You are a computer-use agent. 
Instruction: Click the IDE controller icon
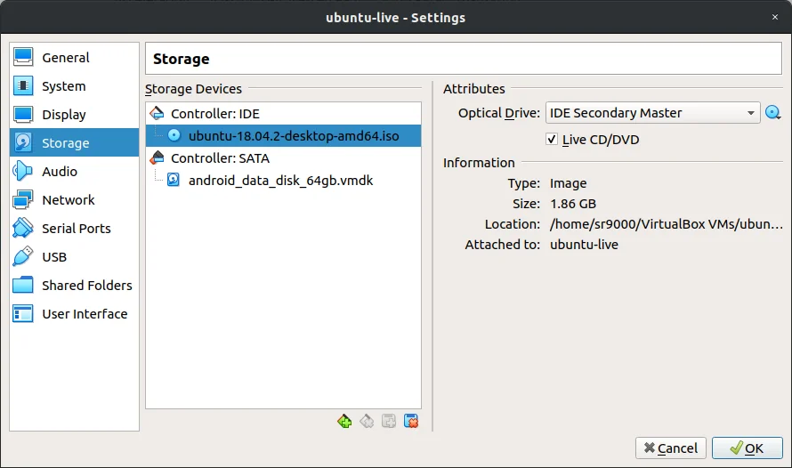tap(158, 113)
